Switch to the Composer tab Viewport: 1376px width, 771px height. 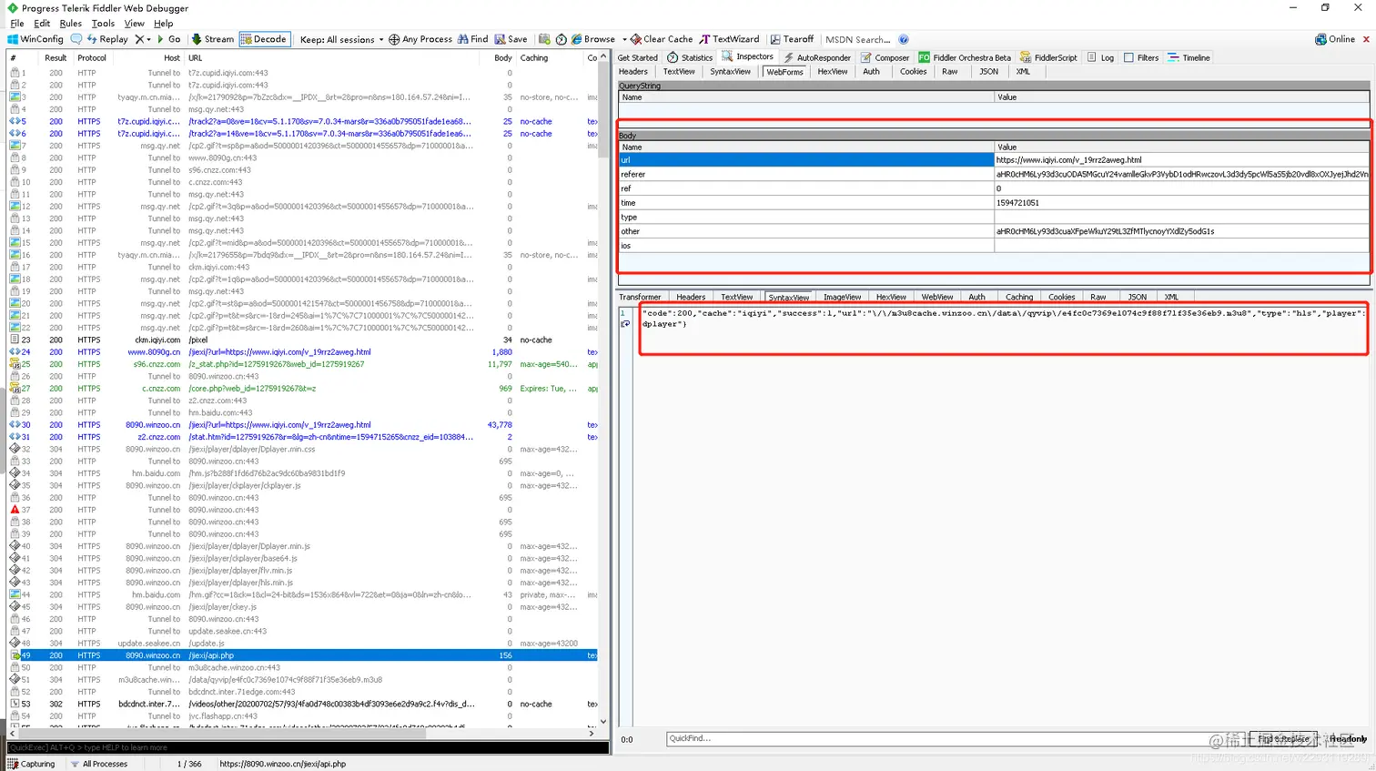click(885, 57)
